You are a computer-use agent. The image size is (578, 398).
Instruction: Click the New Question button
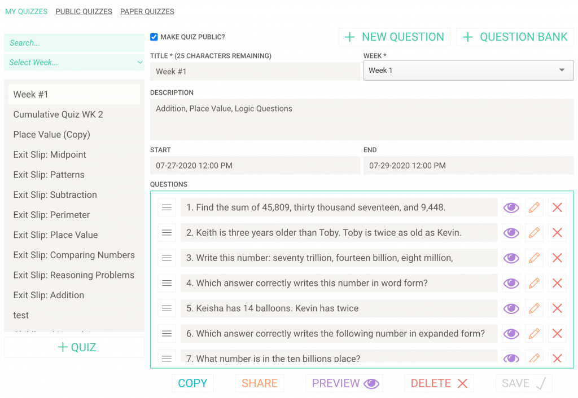(395, 37)
